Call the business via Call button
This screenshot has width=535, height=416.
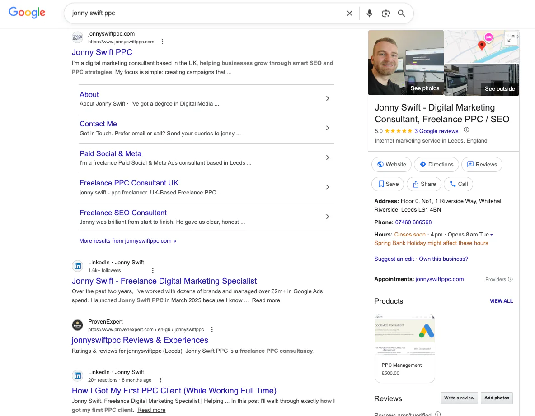(458, 184)
